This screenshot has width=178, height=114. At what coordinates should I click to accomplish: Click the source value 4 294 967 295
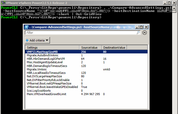(91, 94)
